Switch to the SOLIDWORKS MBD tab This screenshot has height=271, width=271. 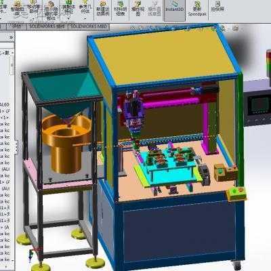coord(89,26)
